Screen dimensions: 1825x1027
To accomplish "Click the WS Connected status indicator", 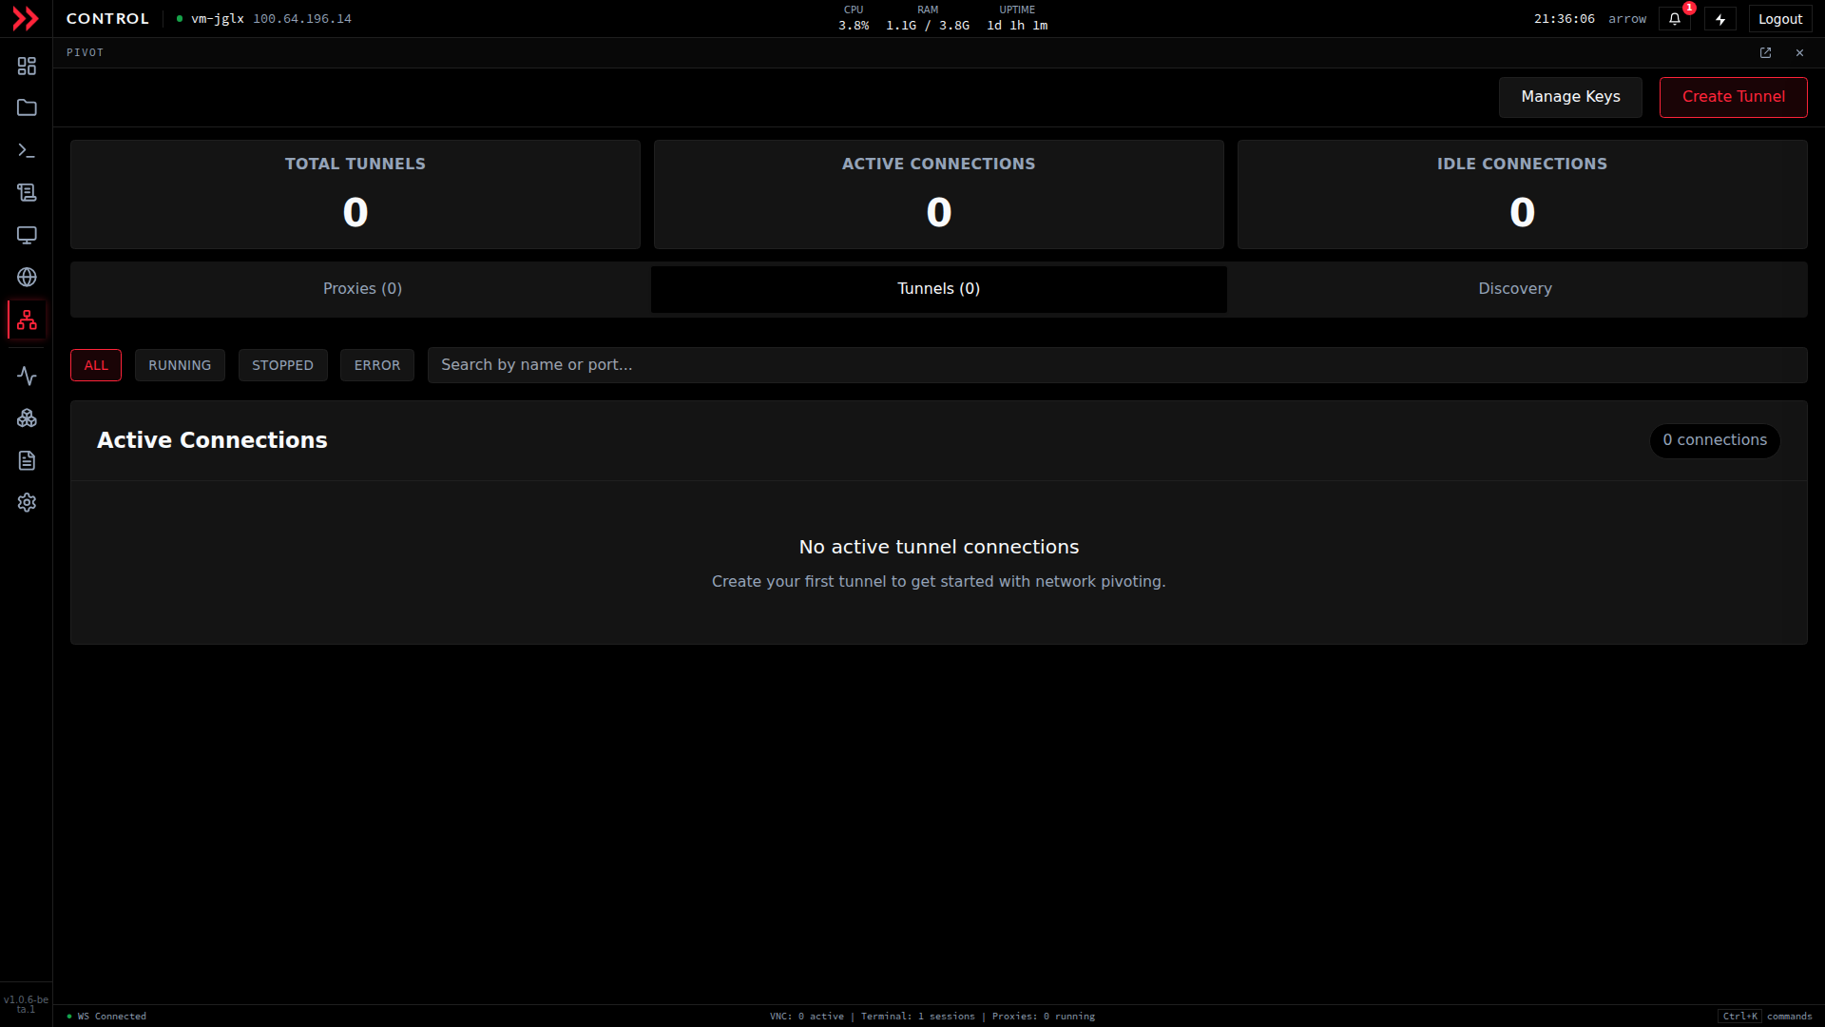I will pos(106,1017).
